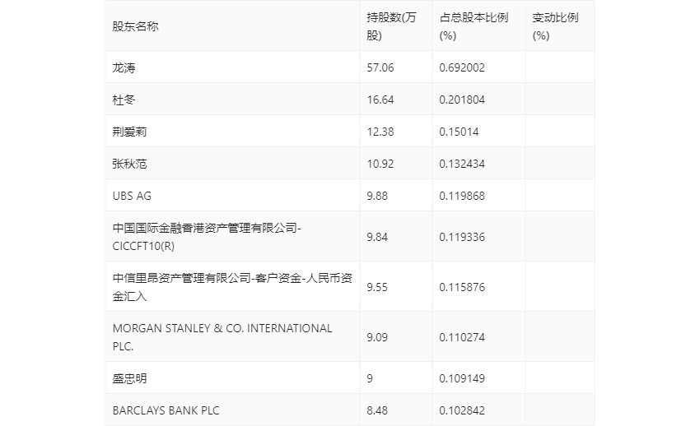The width and height of the screenshot is (700, 426).
Task: Click the shares value 8.48
Action: pos(377,410)
